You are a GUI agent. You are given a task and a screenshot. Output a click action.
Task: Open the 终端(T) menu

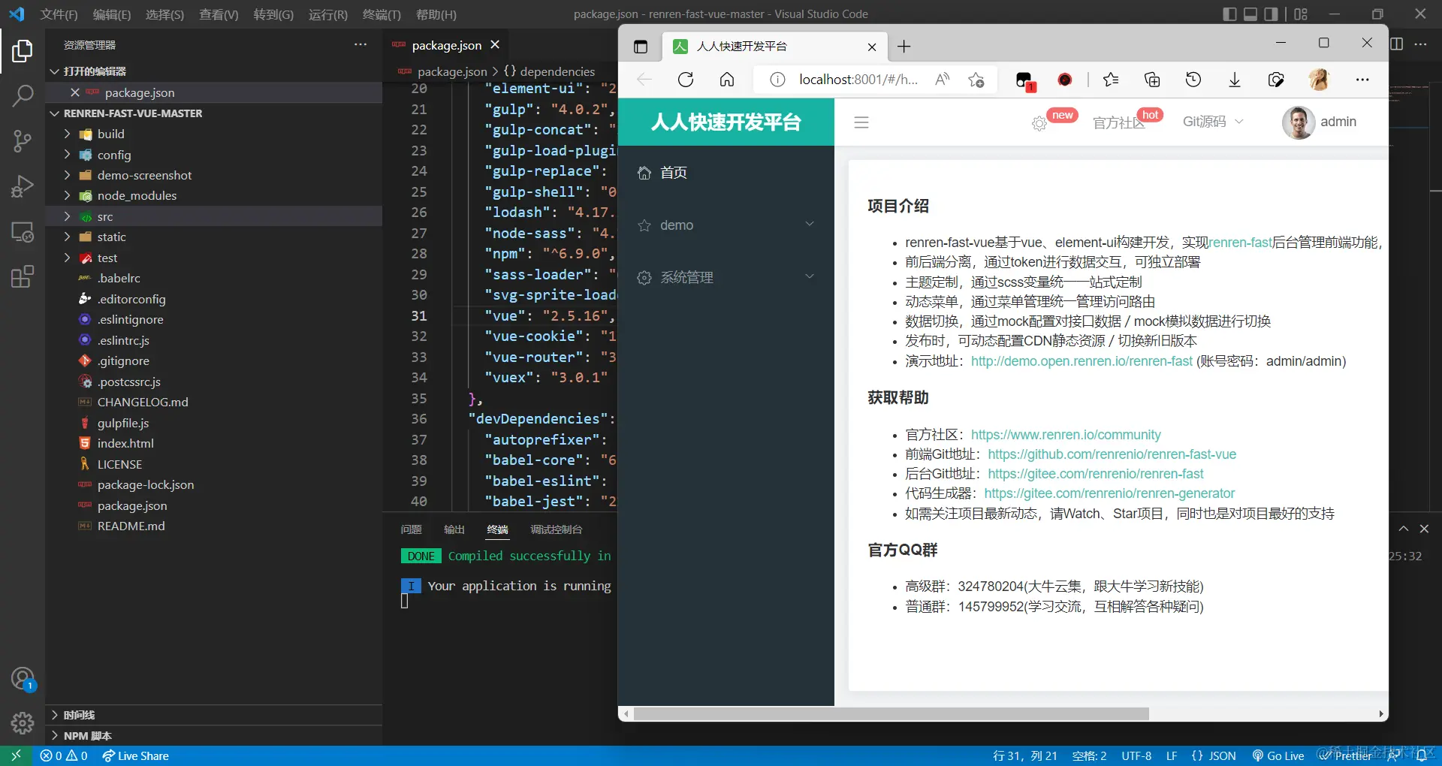point(382,14)
